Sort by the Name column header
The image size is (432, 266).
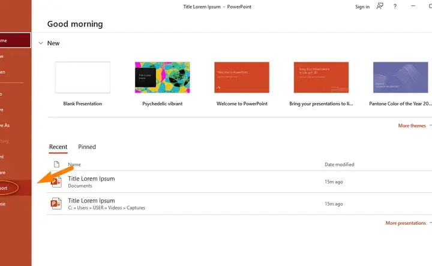tap(74, 165)
